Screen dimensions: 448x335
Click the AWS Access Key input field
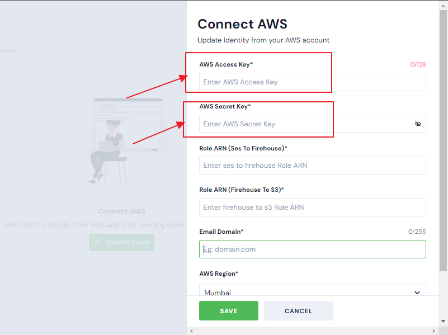point(312,82)
